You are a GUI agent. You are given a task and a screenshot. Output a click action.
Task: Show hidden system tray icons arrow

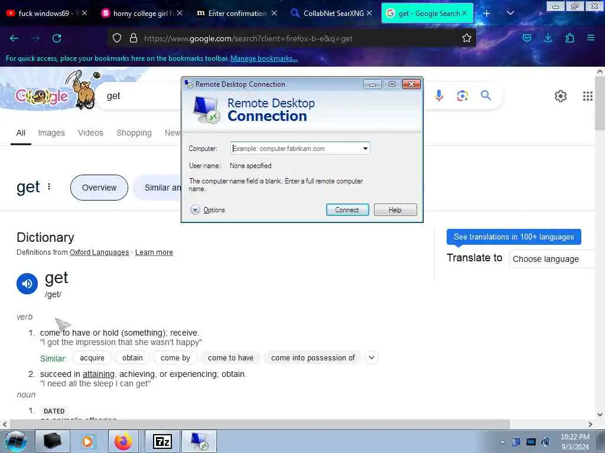[502, 442]
